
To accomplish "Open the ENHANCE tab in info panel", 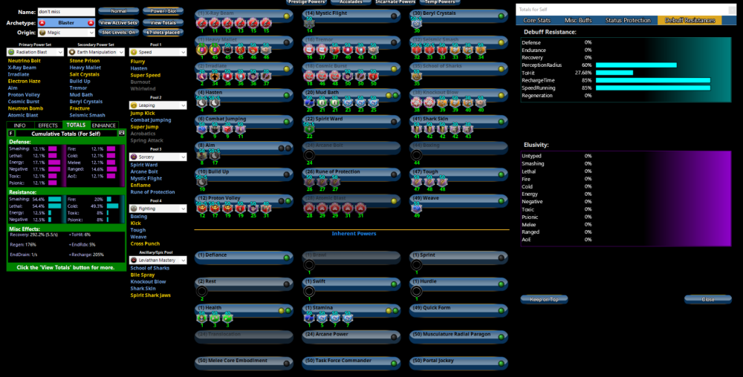I will (103, 125).
